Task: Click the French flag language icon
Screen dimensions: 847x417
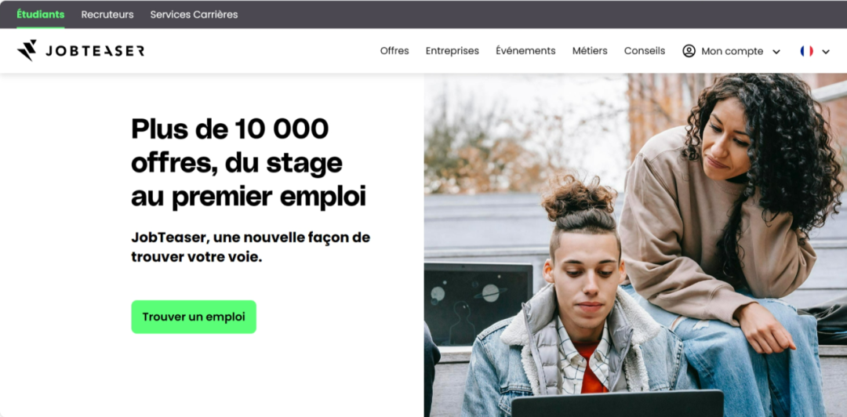Action: (806, 51)
